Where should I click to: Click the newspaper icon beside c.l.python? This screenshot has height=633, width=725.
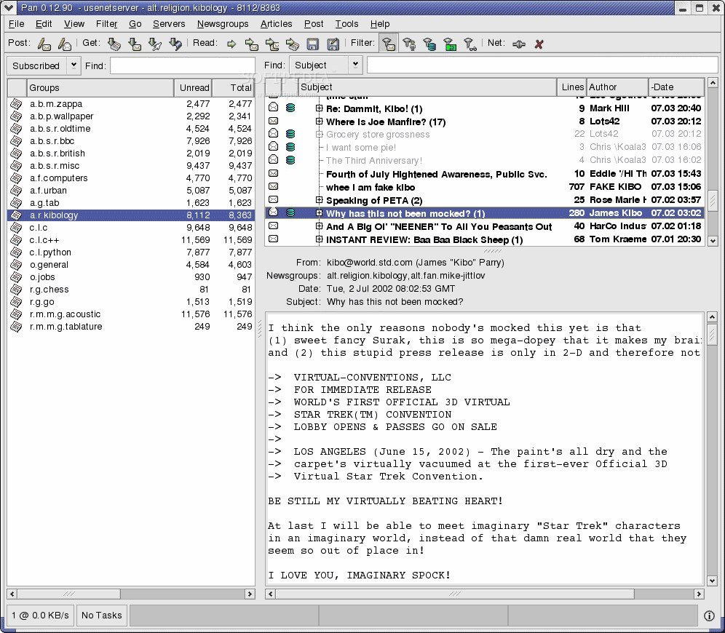tap(16, 252)
